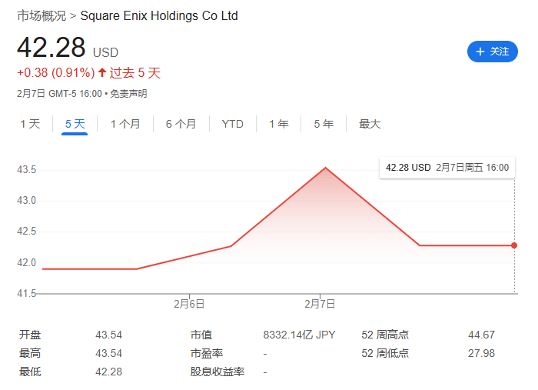This screenshot has height=390, width=538.
Task: Click the chart peak near 43.5
Action: (326, 168)
